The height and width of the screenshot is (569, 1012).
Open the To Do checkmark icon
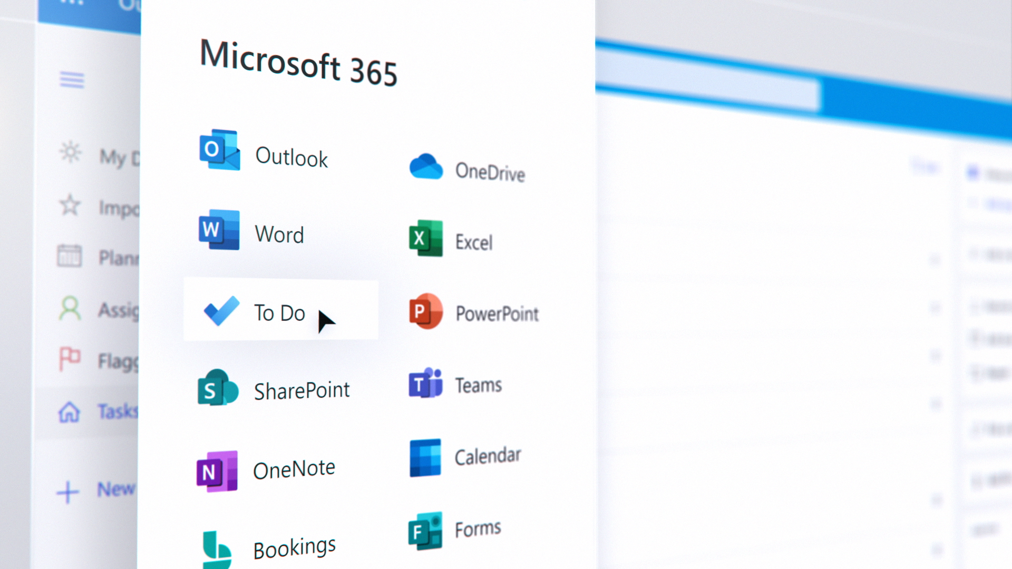[x=221, y=311]
